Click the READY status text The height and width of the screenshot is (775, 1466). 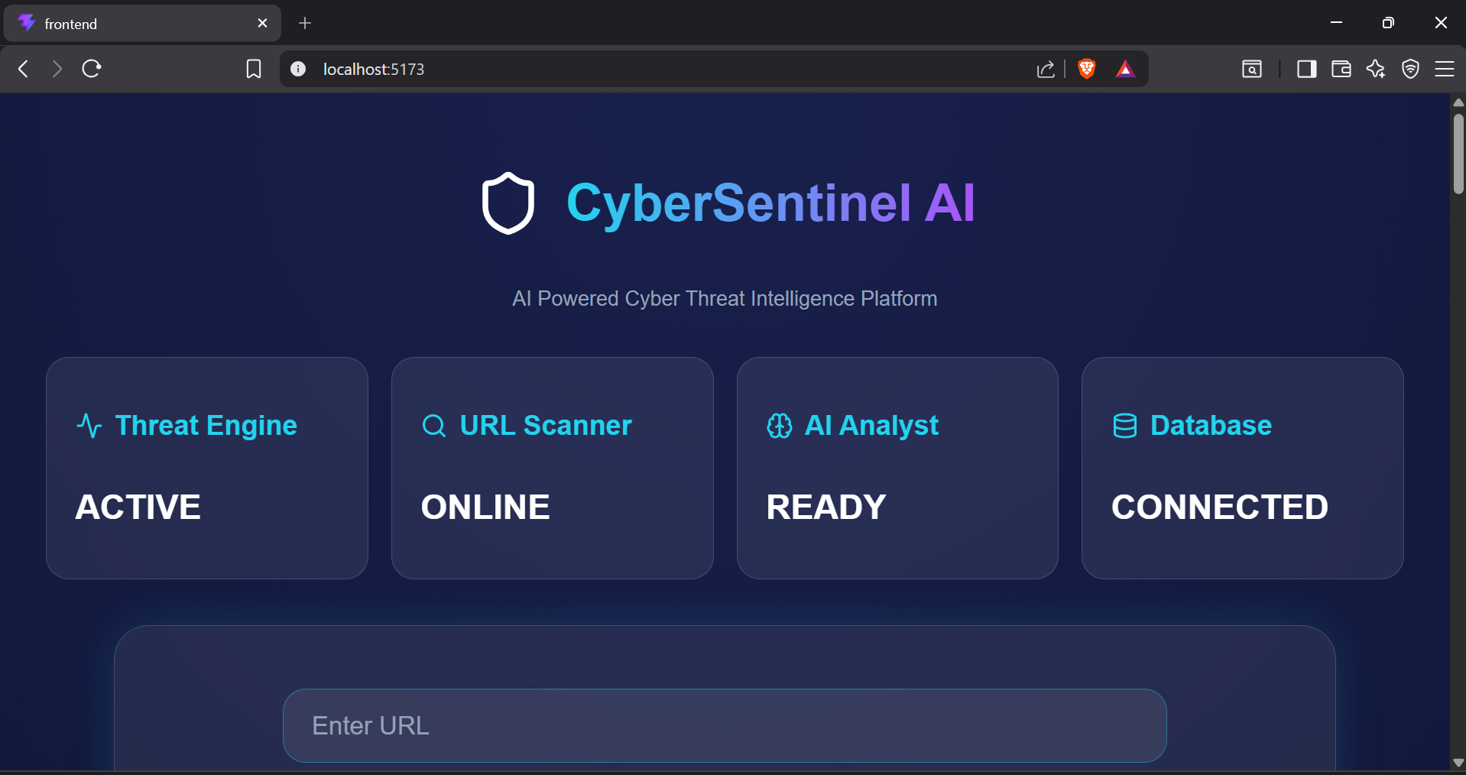826,507
